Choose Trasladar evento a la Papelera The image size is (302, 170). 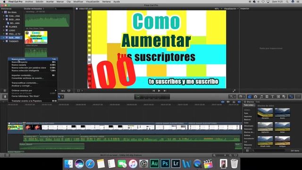(33, 101)
